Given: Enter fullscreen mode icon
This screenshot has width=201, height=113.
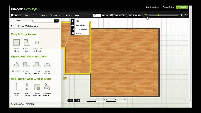Looking at the screenshot, I should pyautogui.click(x=186, y=16).
